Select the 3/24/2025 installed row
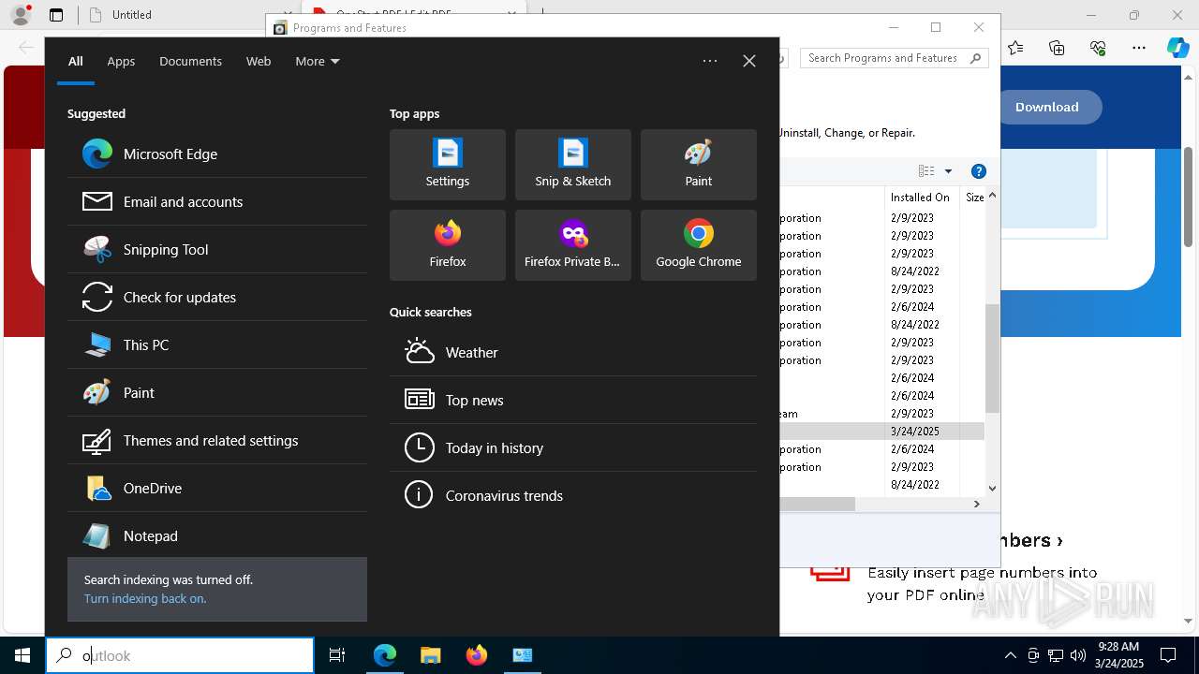 881,432
